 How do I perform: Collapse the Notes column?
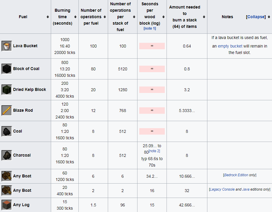[256, 17]
